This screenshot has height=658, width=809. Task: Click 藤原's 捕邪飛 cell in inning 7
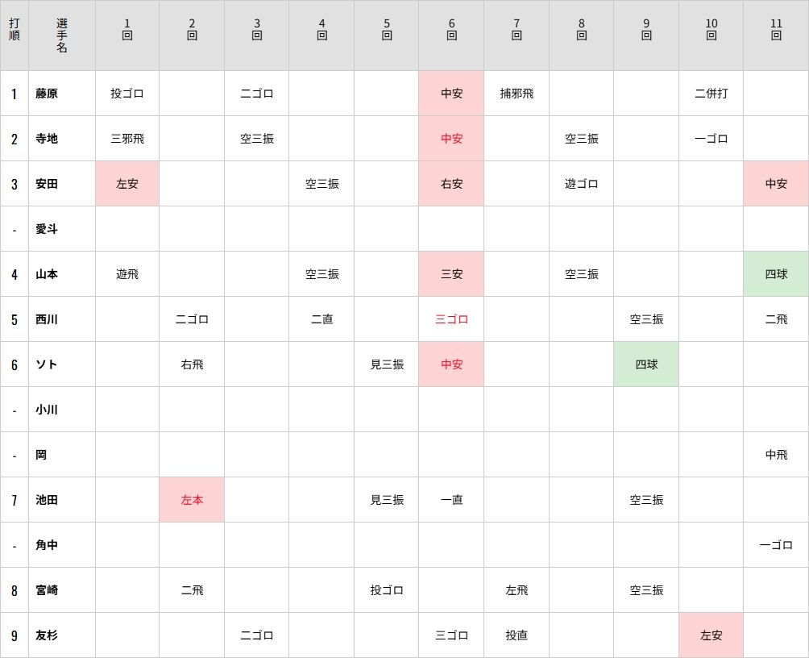tap(517, 94)
